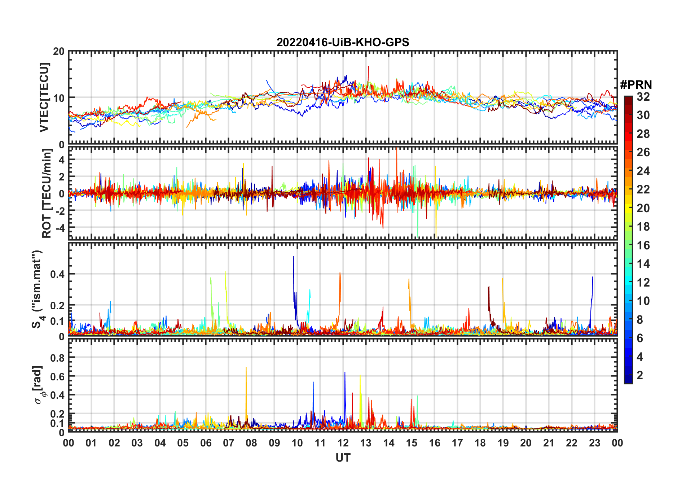The width and height of the screenshot is (686, 480).
Task: Click the orange colorbar region near 24
Action: (x=628, y=171)
